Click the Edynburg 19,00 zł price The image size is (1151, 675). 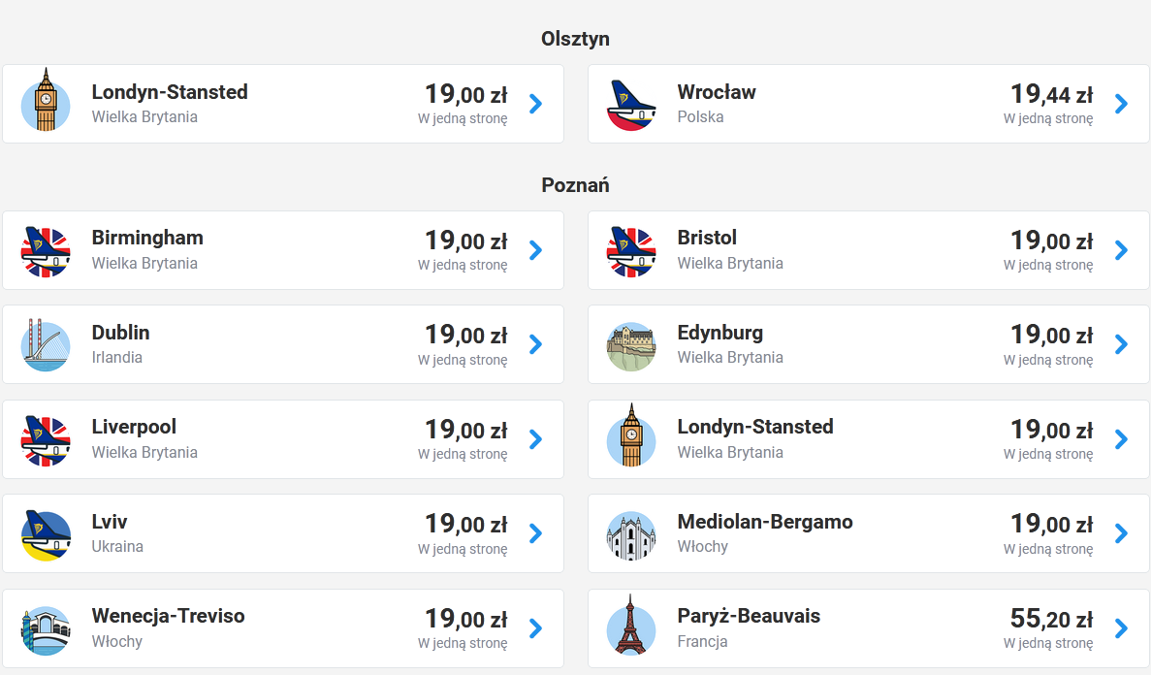(1052, 335)
